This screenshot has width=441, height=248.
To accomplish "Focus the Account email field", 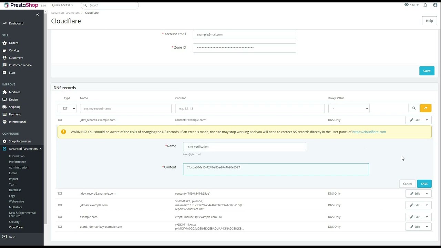I will pos(244,34).
